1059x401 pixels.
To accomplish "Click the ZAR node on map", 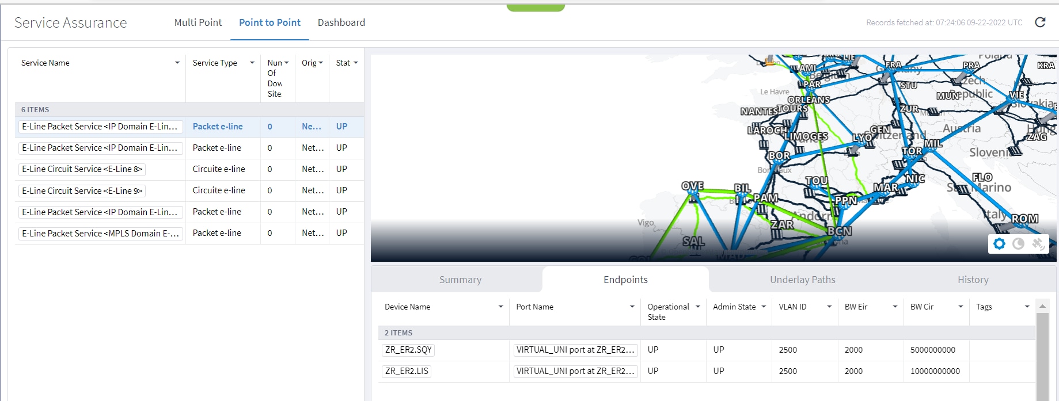I will point(782,224).
